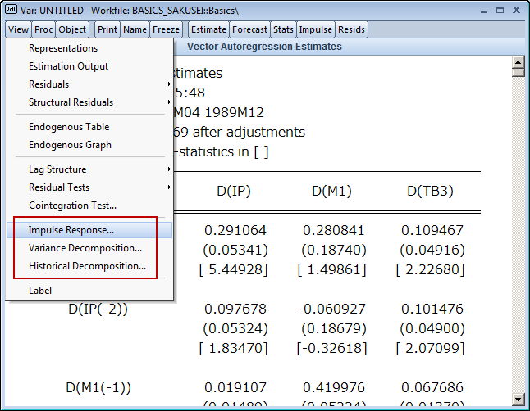530x411 pixels.
Task: Choose Estimation Output in View menu
Action: click(x=69, y=66)
